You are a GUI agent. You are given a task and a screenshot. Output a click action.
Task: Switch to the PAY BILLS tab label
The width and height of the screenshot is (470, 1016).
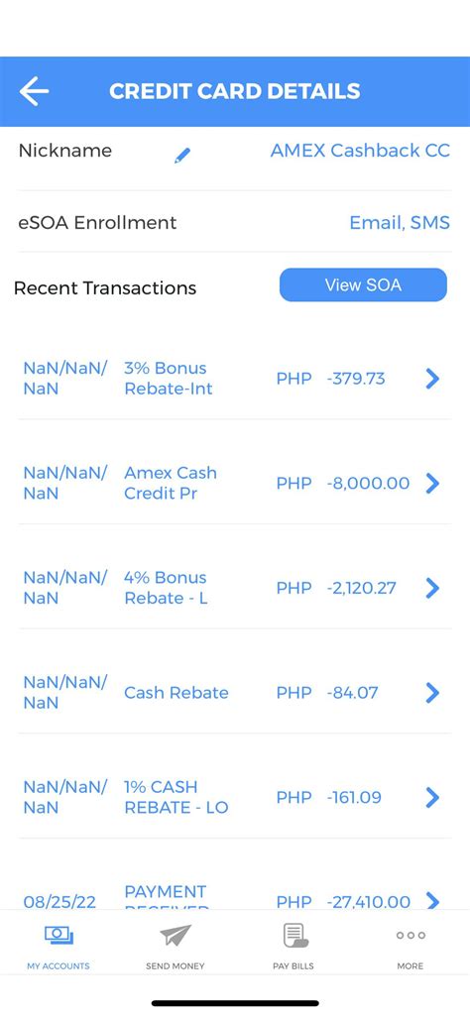point(294,965)
